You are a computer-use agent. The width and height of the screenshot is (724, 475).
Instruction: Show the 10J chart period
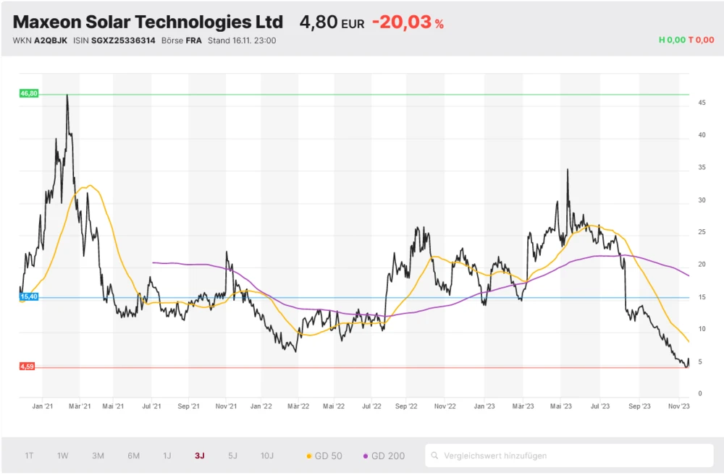point(267,455)
